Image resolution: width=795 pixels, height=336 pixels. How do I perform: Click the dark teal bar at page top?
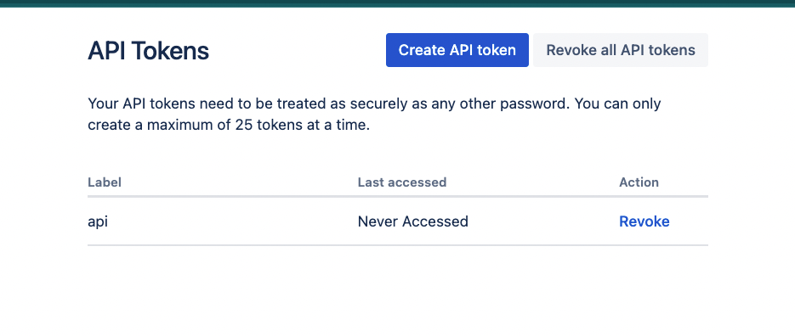point(398,3)
